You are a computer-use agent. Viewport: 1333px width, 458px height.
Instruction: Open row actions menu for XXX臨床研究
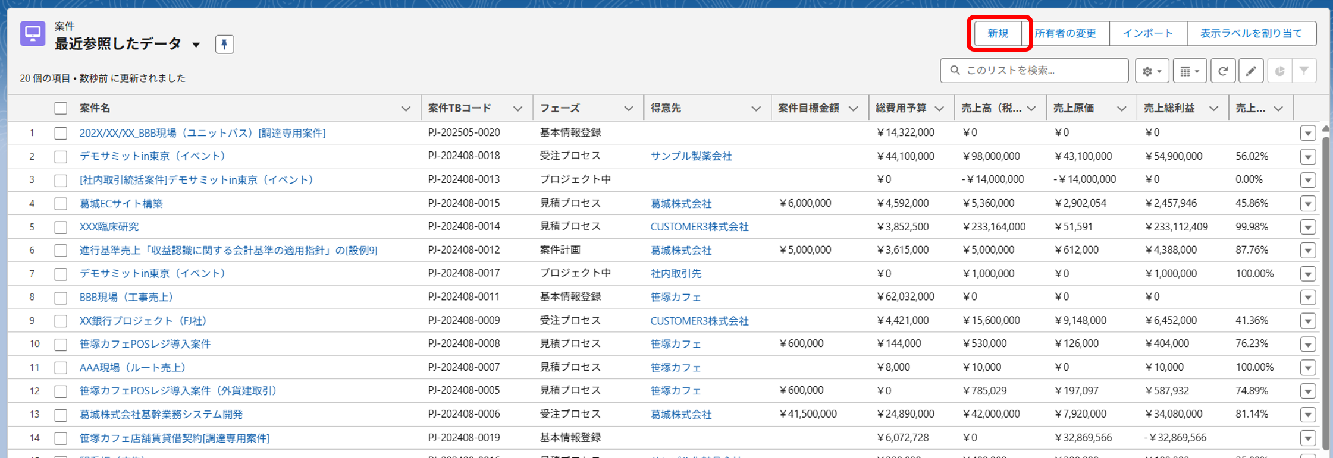(1307, 228)
